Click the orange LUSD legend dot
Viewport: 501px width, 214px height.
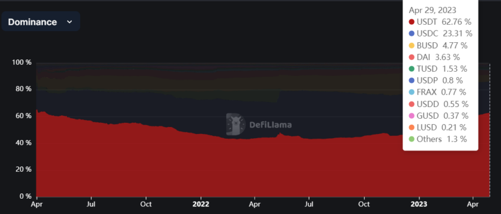tap(411, 127)
